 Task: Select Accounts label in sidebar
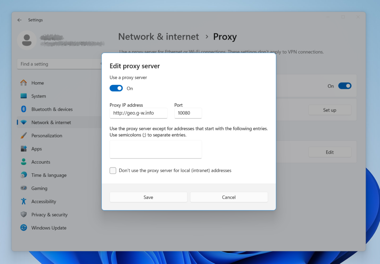(x=41, y=162)
